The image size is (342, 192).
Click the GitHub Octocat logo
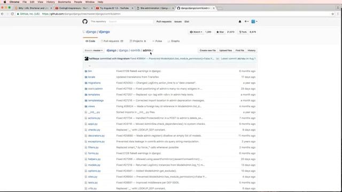point(85,21)
